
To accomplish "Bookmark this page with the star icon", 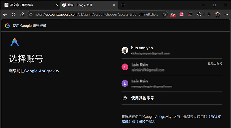I will coord(164,14).
